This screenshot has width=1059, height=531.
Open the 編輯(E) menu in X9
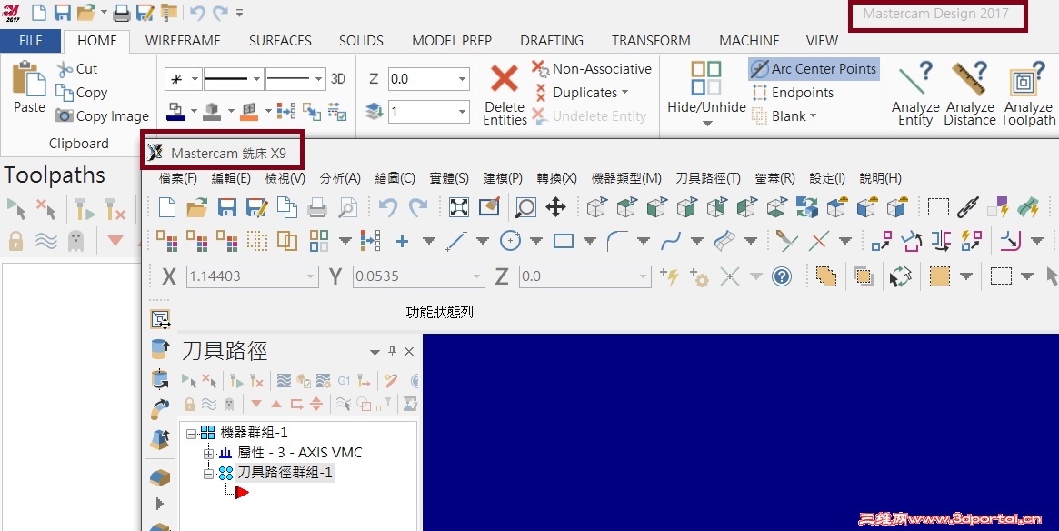point(231,178)
